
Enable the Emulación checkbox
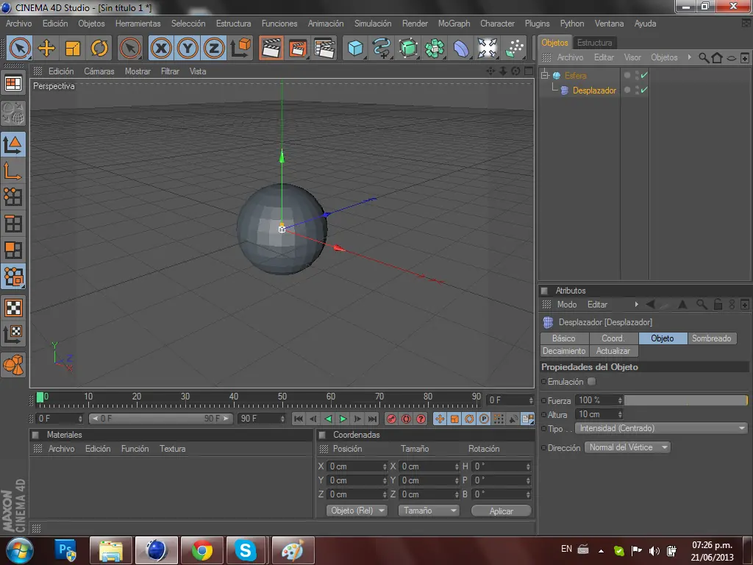[x=592, y=382]
